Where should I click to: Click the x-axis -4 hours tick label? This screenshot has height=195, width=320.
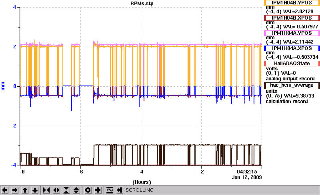point(141,172)
